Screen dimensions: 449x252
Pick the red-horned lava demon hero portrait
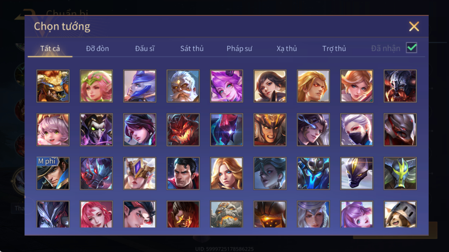coord(183,130)
